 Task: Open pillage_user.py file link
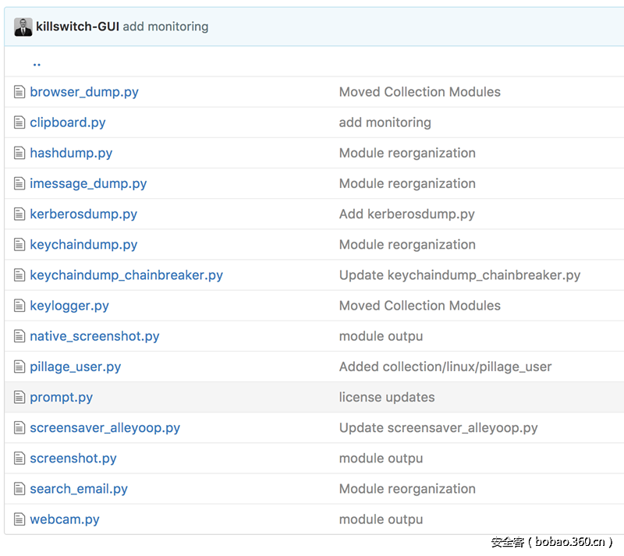click(75, 367)
